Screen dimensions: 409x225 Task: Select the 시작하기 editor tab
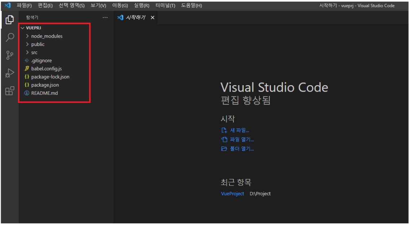(x=136, y=17)
